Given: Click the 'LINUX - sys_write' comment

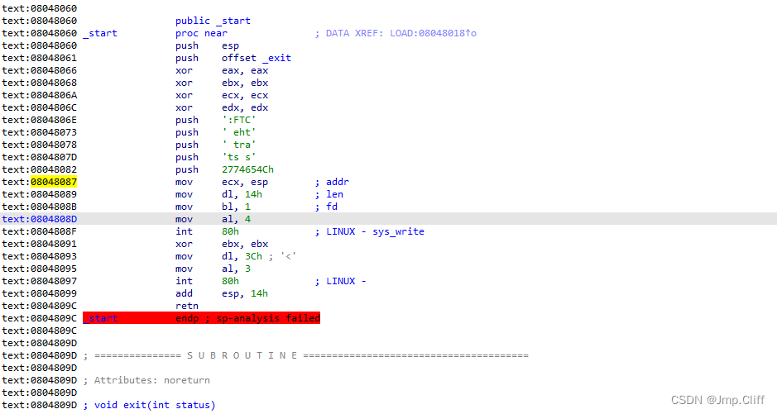Looking at the screenshot, I should [375, 231].
